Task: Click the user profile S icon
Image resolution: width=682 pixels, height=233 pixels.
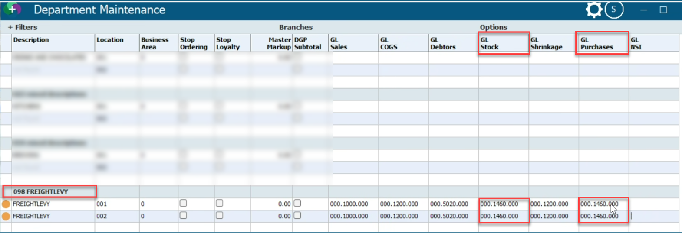Action: 613,10
